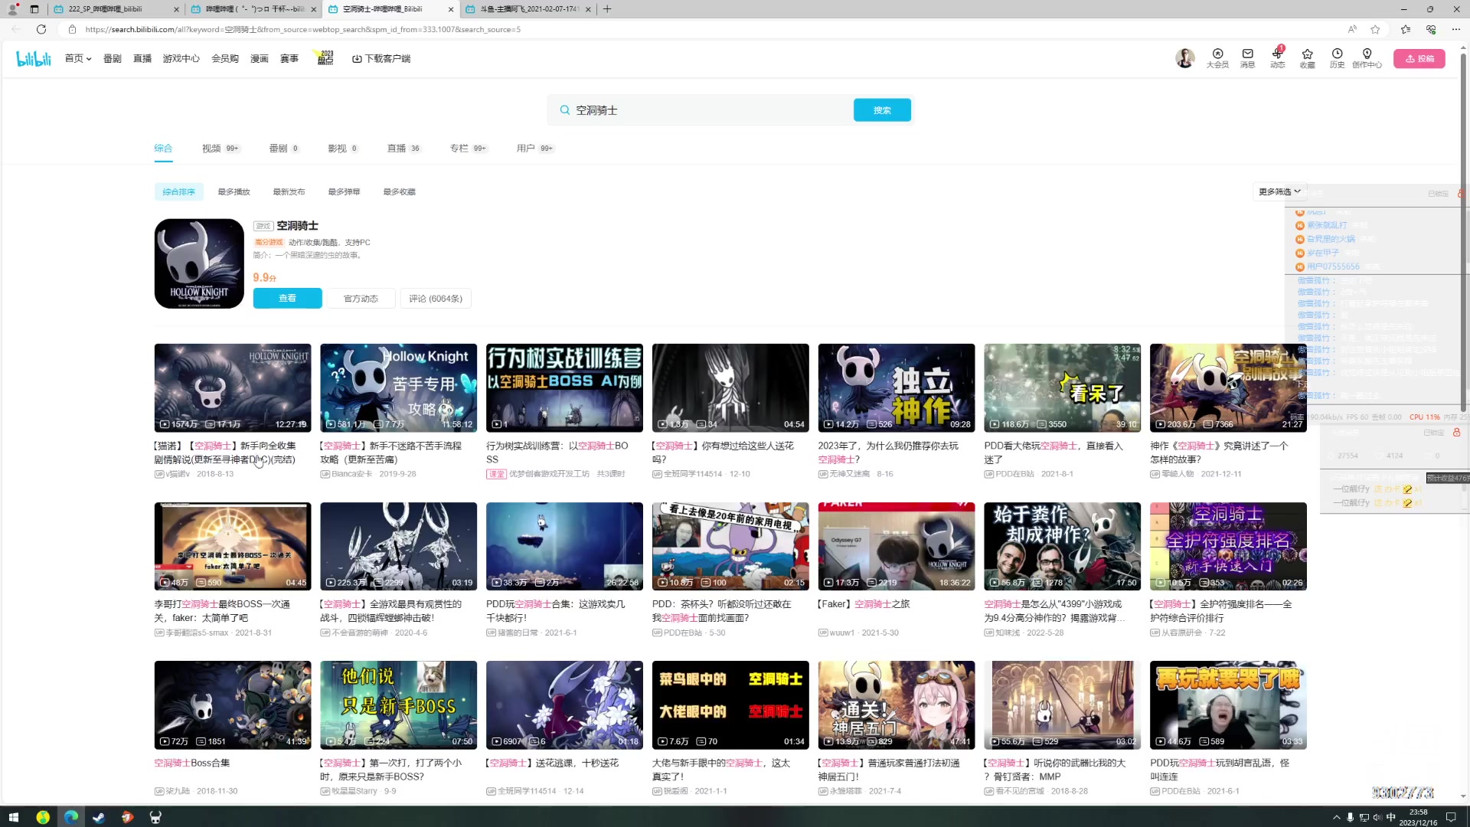Sort by 最多收藏

(399, 191)
